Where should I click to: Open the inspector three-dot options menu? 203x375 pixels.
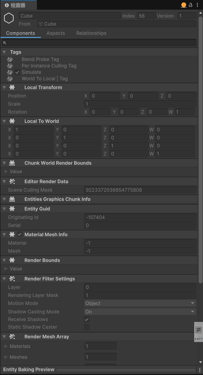[197, 5]
